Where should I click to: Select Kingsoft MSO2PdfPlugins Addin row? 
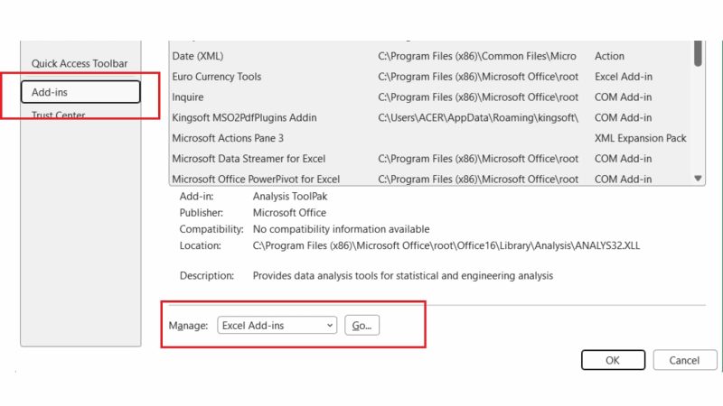(x=432, y=118)
